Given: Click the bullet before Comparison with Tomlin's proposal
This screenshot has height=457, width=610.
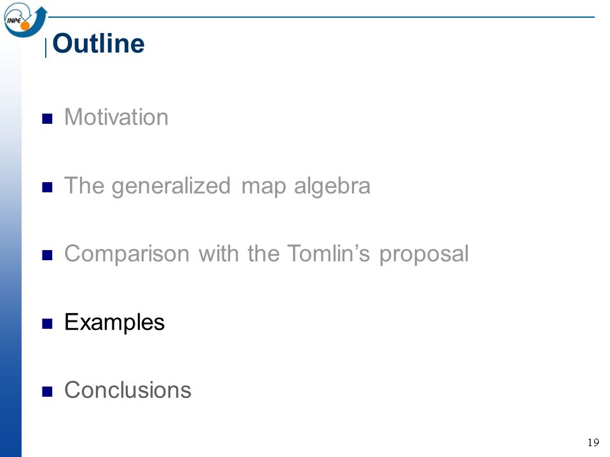Looking at the screenshot, I should [x=47, y=255].
